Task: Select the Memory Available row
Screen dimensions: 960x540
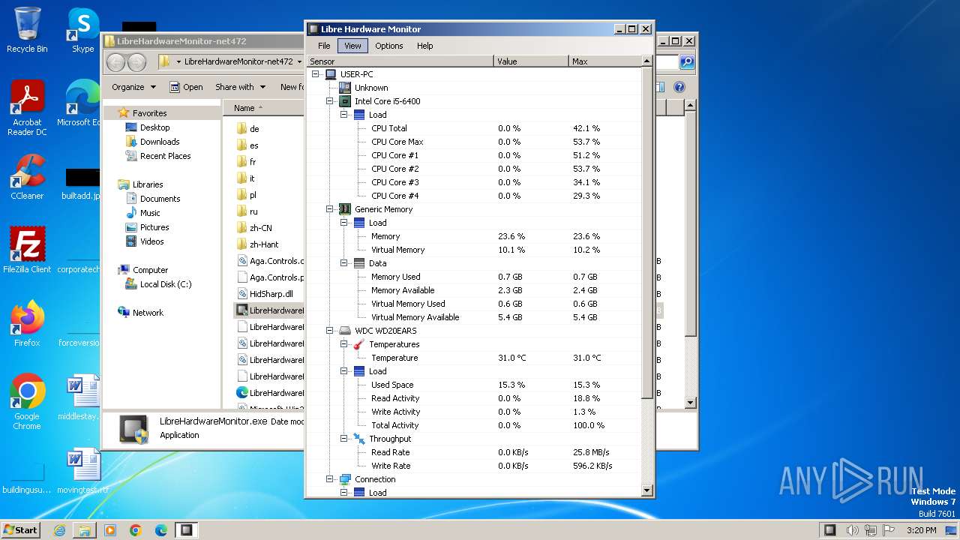Action: pyautogui.click(x=474, y=290)
